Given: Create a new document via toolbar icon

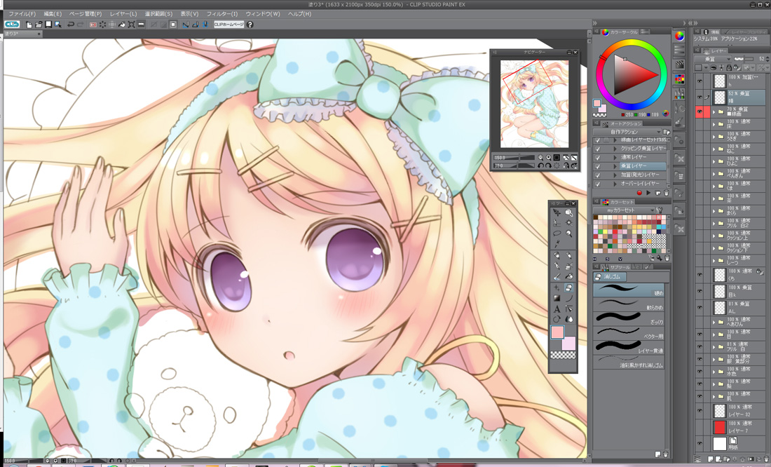Looking at the screenshot, I should [x=29, y=24].
